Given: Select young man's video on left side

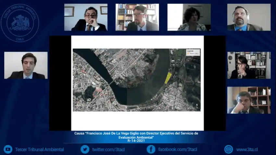Looking at the screenshot, I should pyautogui.click(x=26, y=65).
